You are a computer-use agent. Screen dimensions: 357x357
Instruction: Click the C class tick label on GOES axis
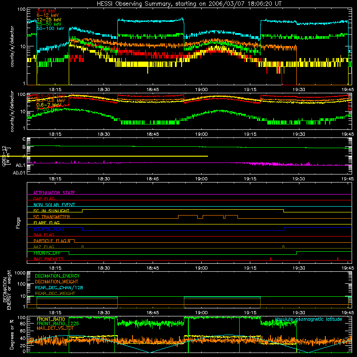(x=24, y=139)
